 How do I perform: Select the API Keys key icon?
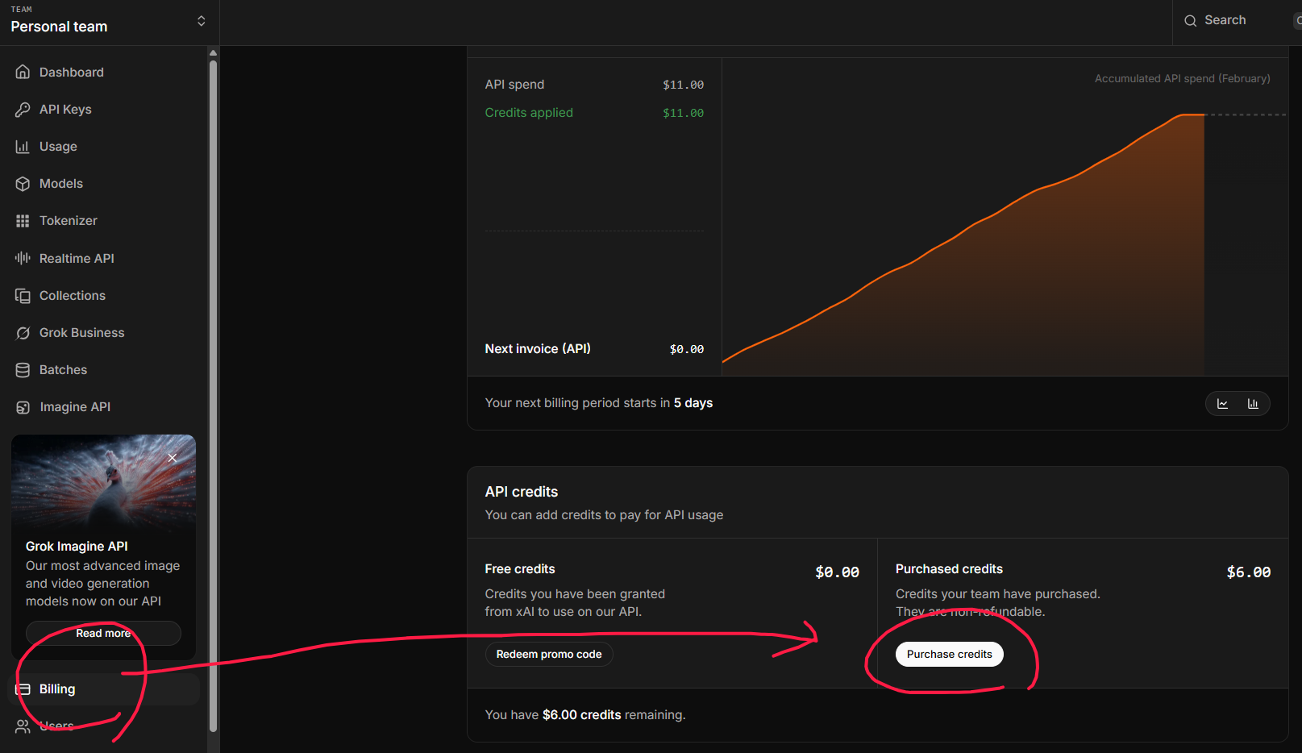[x=23, y=109]
